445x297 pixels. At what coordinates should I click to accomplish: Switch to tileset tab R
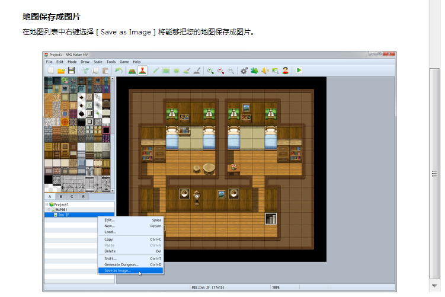(x=83, y=196)
